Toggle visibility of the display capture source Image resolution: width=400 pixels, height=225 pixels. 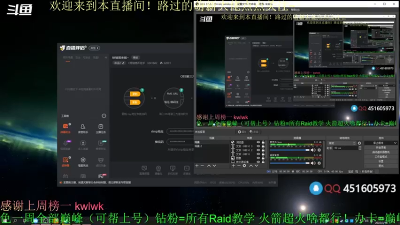tap(258, 162)
